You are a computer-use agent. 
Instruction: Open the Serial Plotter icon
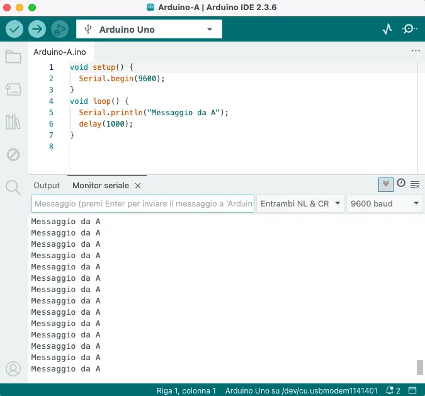387,29
